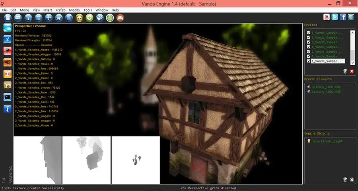Click the red light sidebar icon
The image size is (358, 191).
click(8, 51)
